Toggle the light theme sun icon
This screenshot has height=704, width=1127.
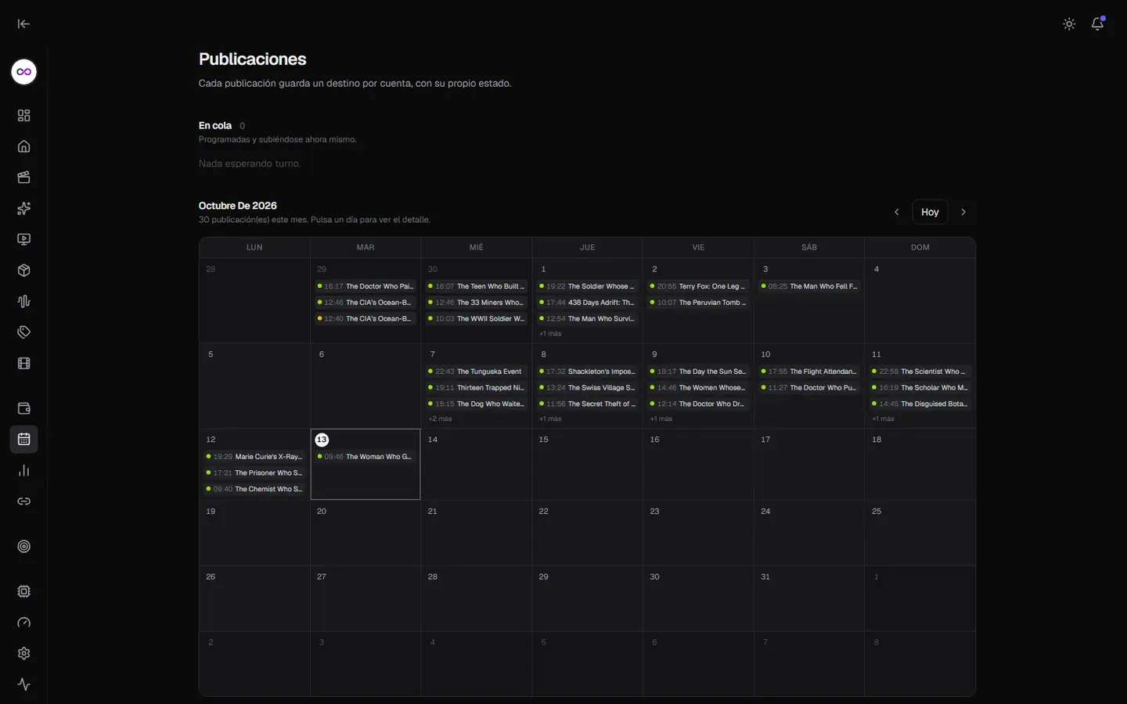tap(1069, 24)
